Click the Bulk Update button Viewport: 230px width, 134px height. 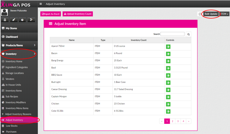click(x=211, y=14)
